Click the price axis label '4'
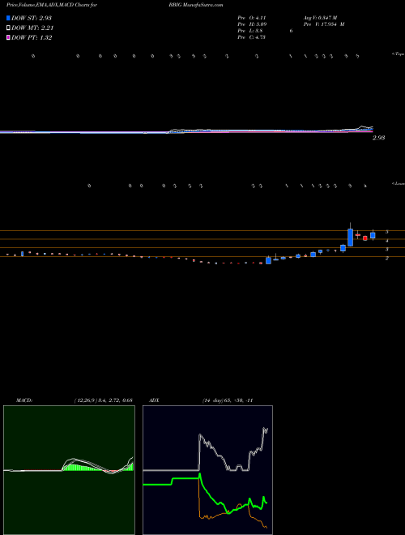405x535 pixels. [386, 241]
